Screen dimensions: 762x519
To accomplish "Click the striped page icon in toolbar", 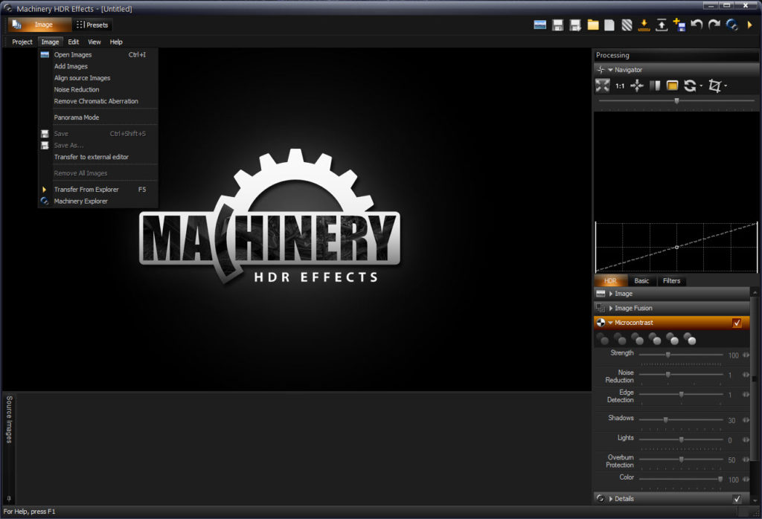I will point(627,25).
